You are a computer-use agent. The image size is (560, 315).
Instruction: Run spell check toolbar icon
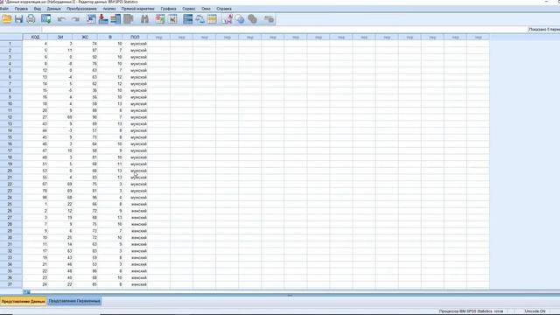[x=269, y=19]
